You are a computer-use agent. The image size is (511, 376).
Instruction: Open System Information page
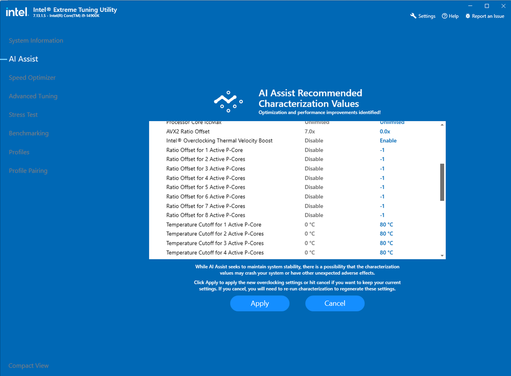click(x=36, y=40)
